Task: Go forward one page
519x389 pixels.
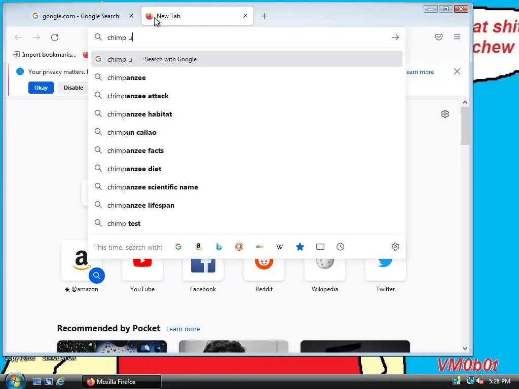Action: (36, 37)
